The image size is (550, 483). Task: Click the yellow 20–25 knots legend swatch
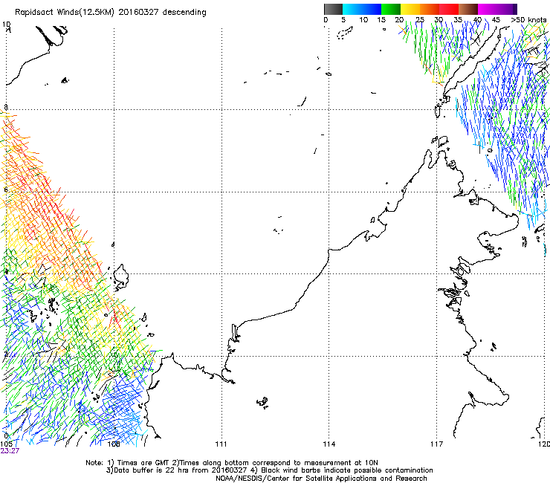(410, 9)
